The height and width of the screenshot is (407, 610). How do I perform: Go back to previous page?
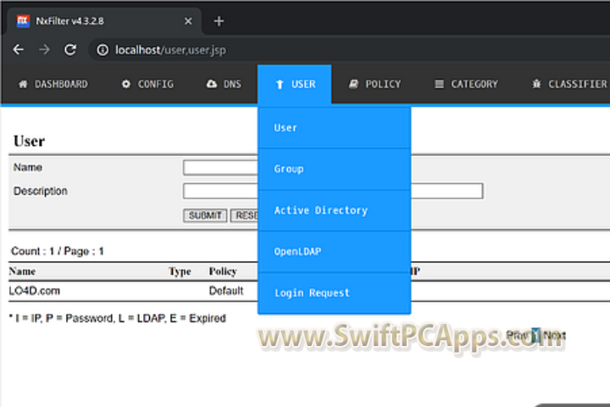coord(19,50)
